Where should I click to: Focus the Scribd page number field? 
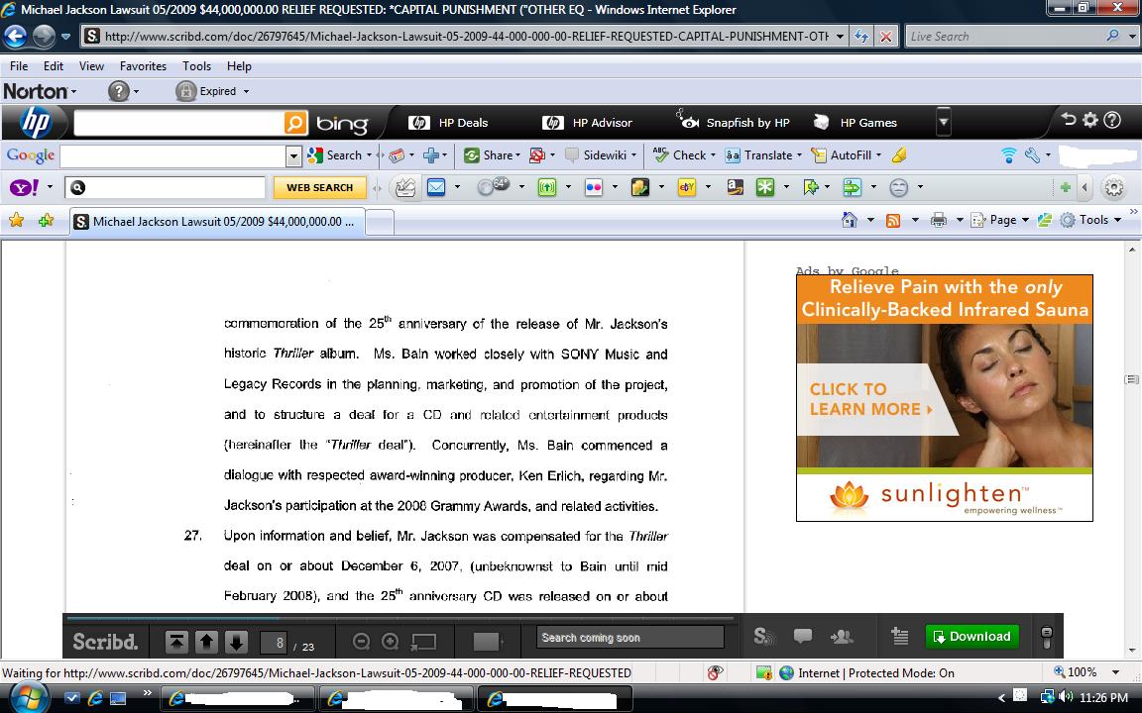point(274,643)
